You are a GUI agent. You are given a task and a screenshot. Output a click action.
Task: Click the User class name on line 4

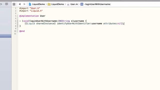pyautogui.click(x=42, y=16)
